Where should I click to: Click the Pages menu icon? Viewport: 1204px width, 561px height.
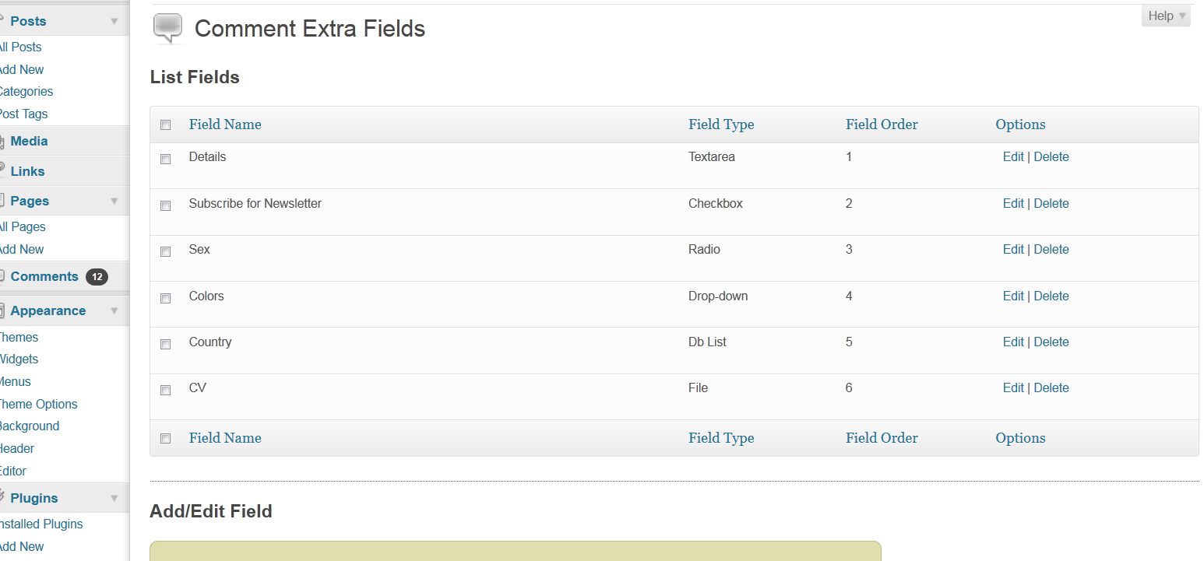(x=2, y=201)
